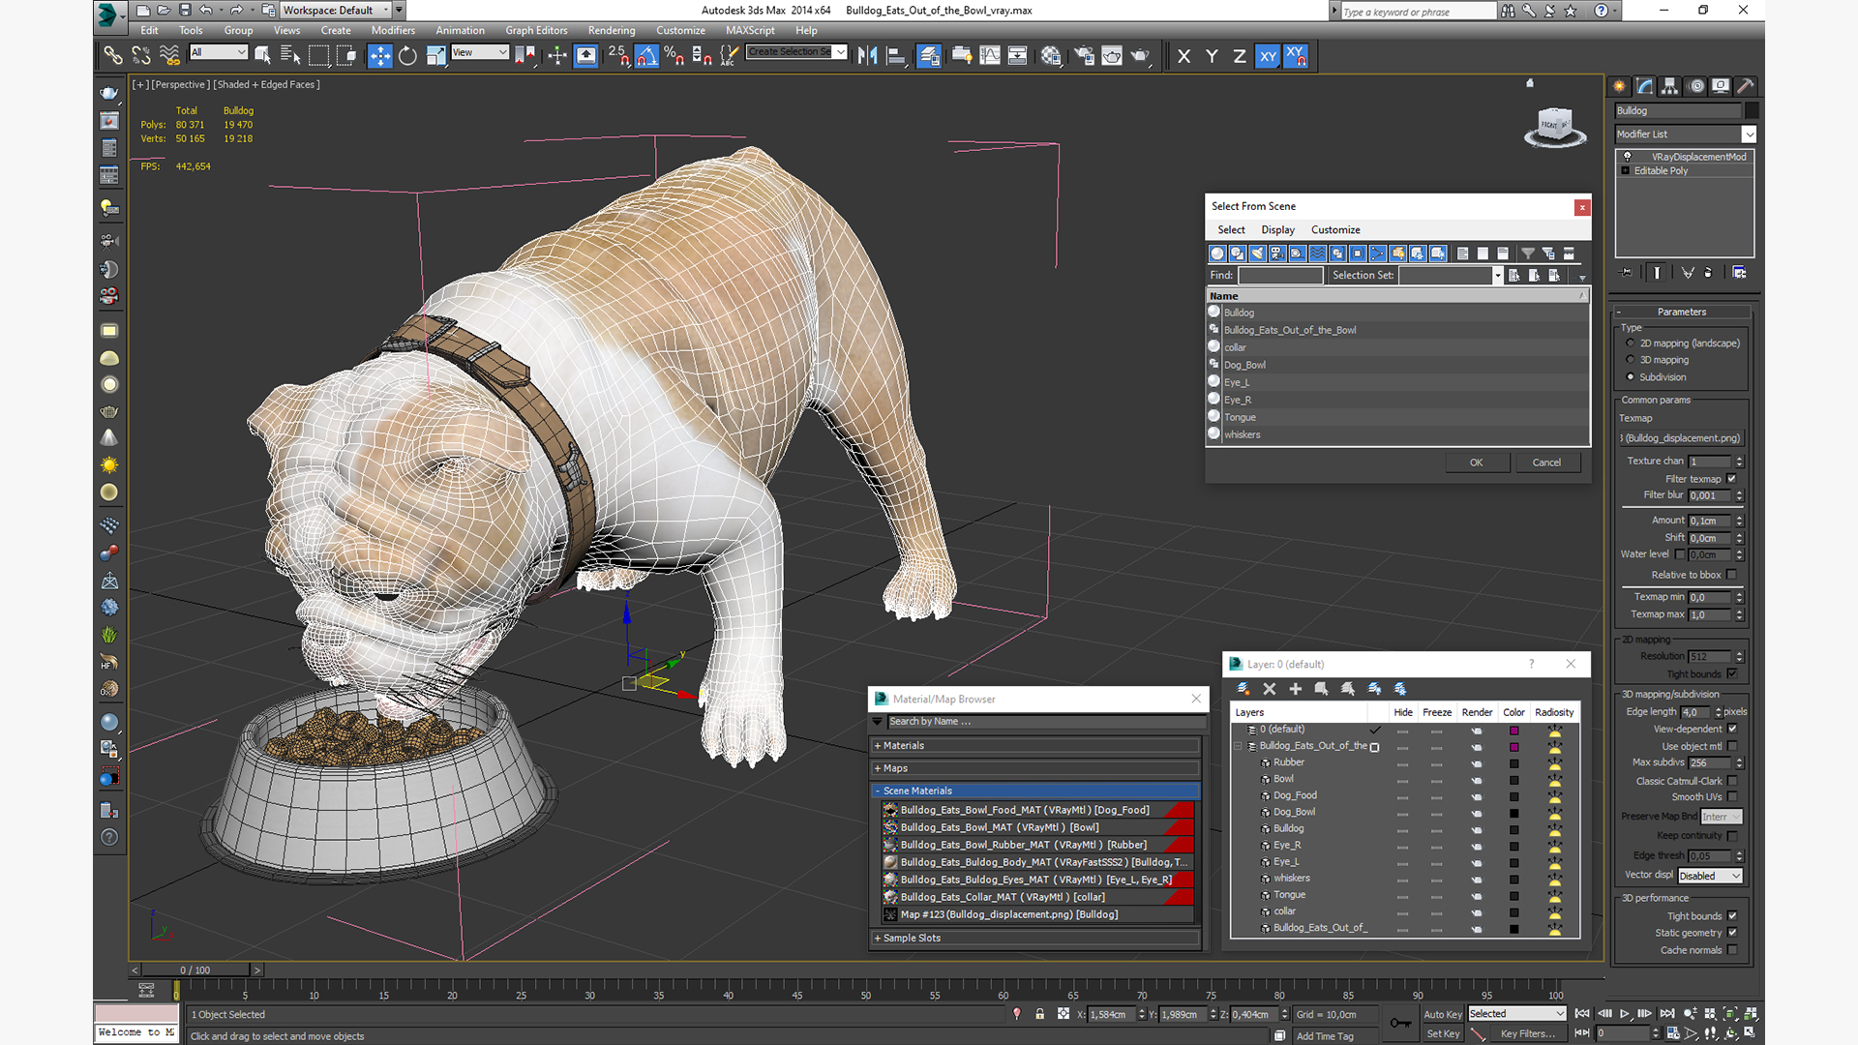The height and width of the screenshot is (1045, 1858).
Task: Enable Relative to bbox checkbox
Action: point(1732,575)
